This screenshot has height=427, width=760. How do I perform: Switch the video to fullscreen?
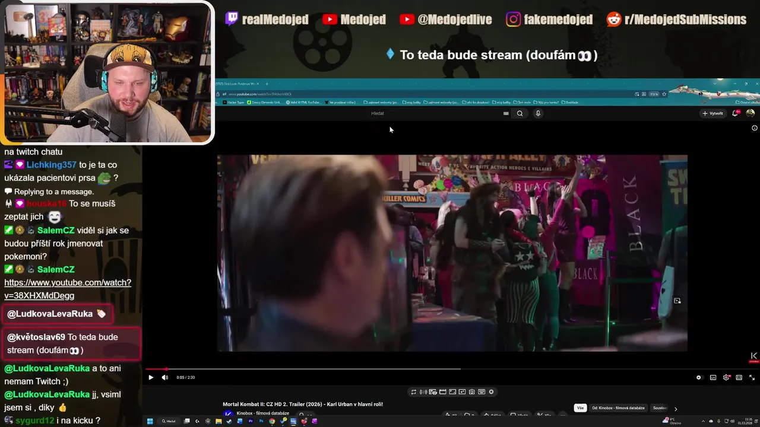[752, 377]
